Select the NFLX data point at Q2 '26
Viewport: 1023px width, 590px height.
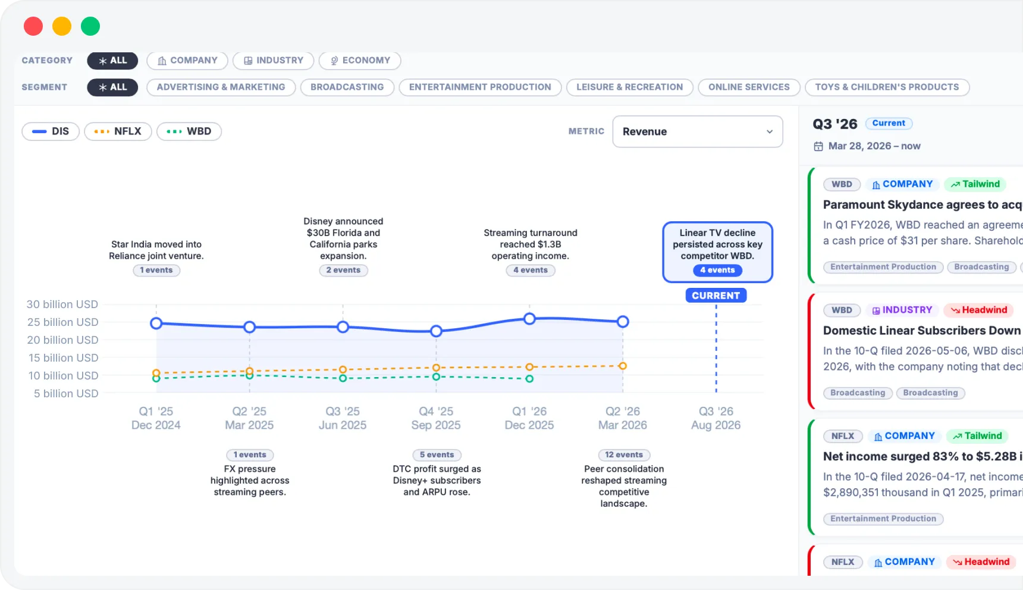click(623, 366)
